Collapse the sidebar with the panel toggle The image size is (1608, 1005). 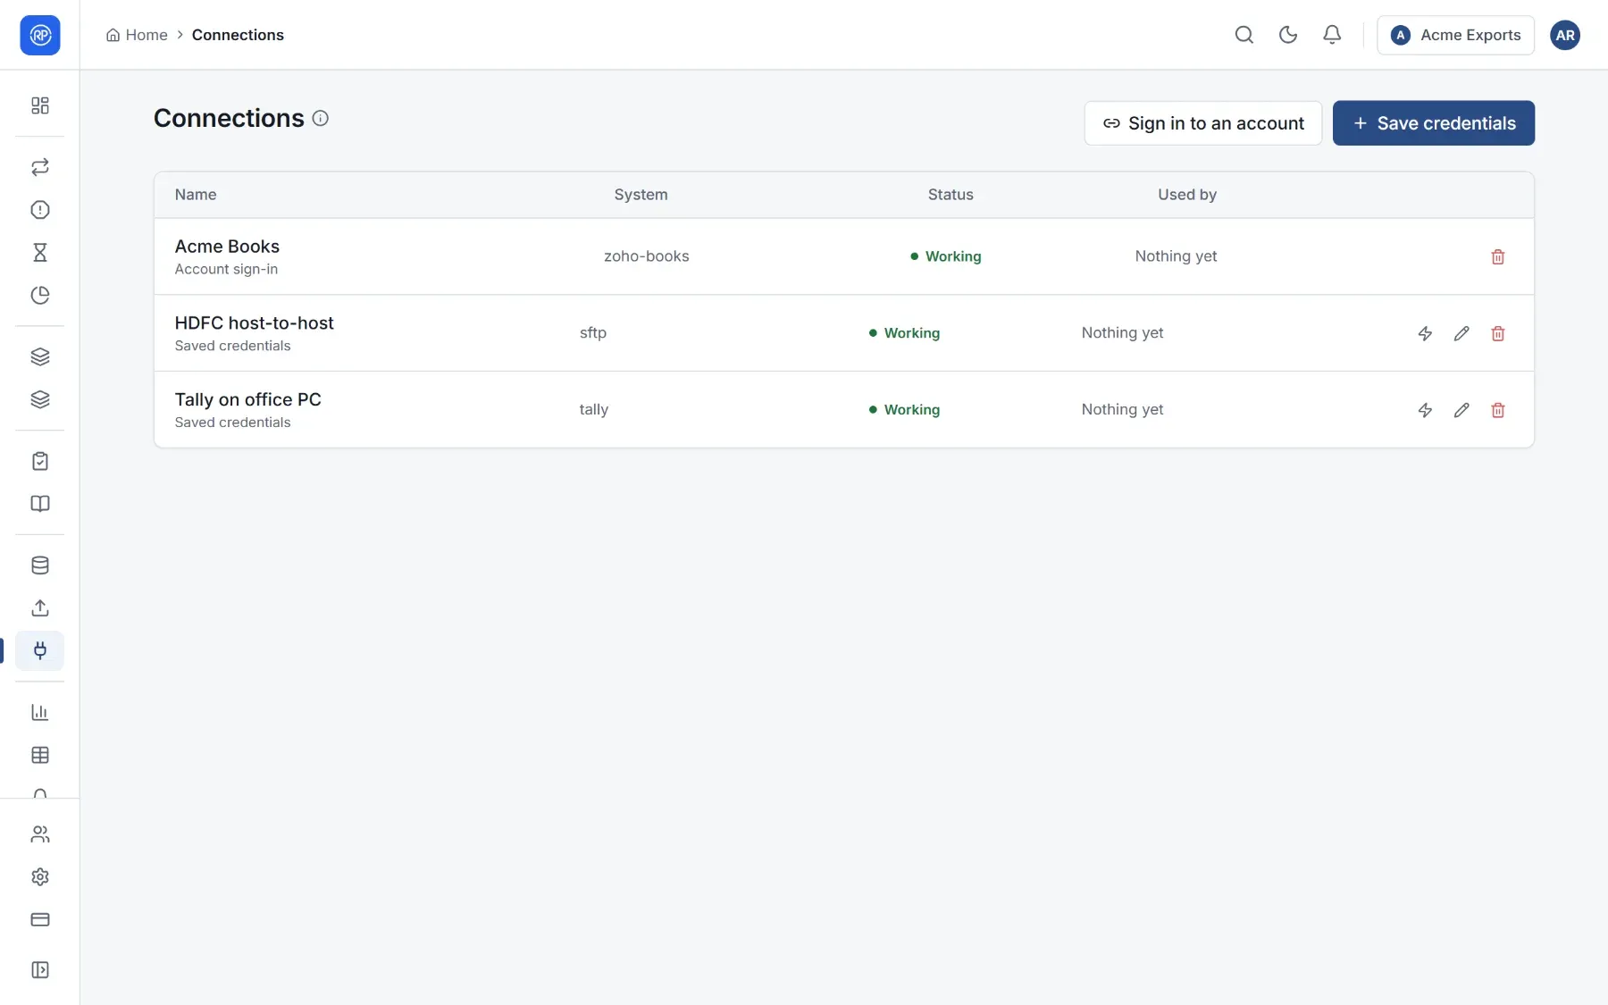click(40, 970)
